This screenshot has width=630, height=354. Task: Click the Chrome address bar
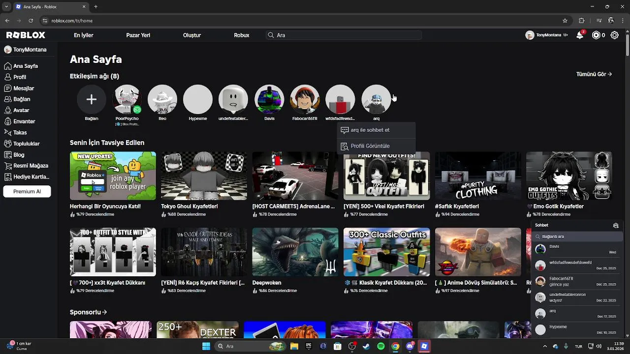point(305,21)
